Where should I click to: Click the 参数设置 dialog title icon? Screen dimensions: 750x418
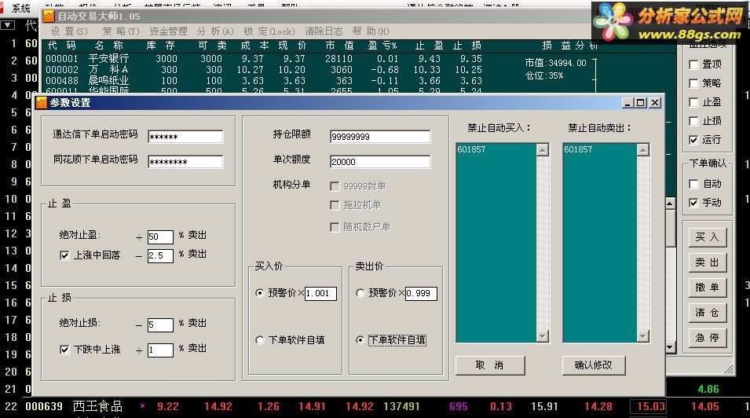(42, 102)
